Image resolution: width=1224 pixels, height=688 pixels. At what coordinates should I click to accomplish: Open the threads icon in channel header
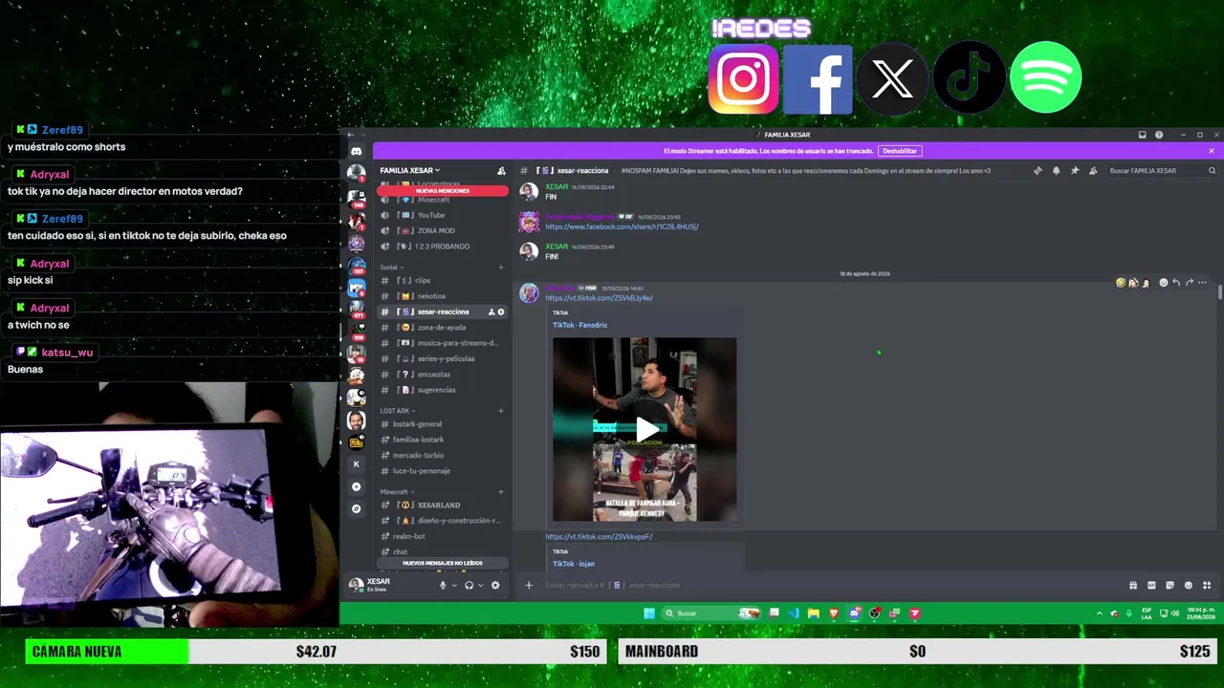[x=1038, y=171]
